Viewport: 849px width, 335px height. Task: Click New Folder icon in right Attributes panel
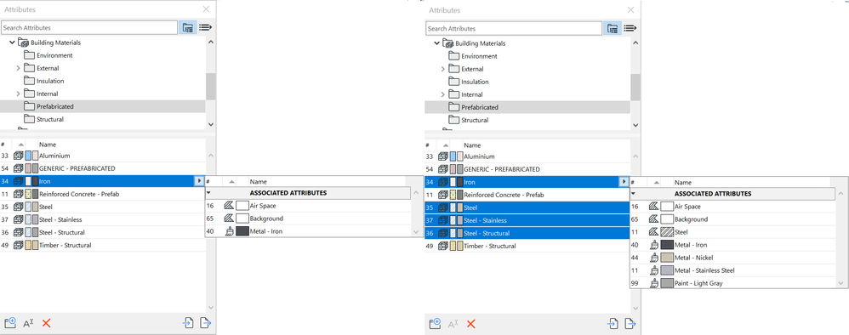click(x=435, y=324)
